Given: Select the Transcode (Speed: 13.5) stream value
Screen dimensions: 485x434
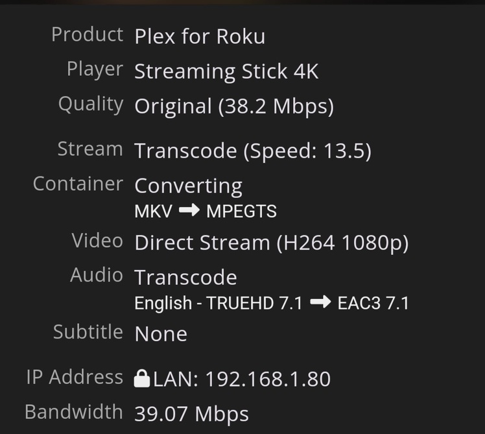Looking at the screenshot, I should (x=253, y=151).
